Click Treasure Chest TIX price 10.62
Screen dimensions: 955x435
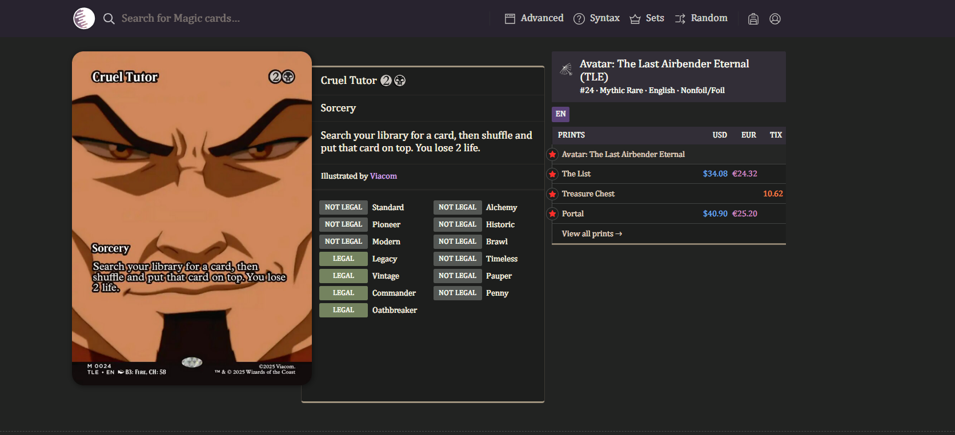click(x=773, y=194)
